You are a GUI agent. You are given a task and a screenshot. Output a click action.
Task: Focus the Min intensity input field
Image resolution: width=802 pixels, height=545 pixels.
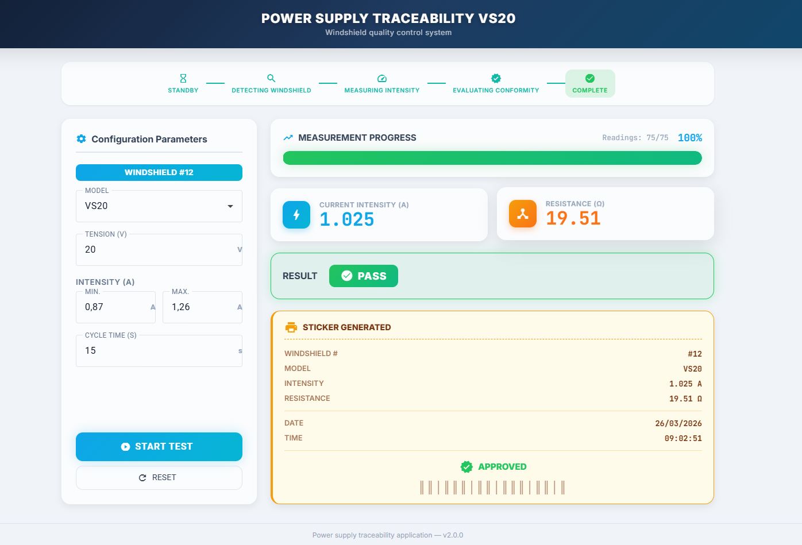click(x=116, y=307)
